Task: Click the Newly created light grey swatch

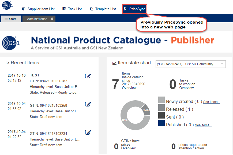Action: pos(161,100)
